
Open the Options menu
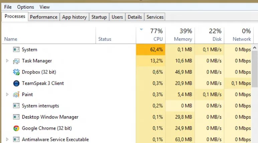click(25, 7)
